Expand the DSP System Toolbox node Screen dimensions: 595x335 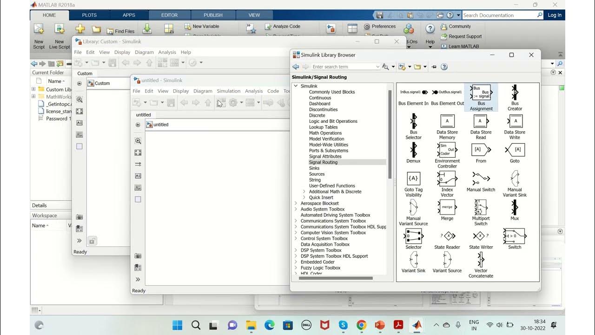tap(296, 250)
